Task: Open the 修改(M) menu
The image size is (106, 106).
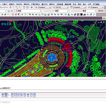Action: click(x=27, y=4)
